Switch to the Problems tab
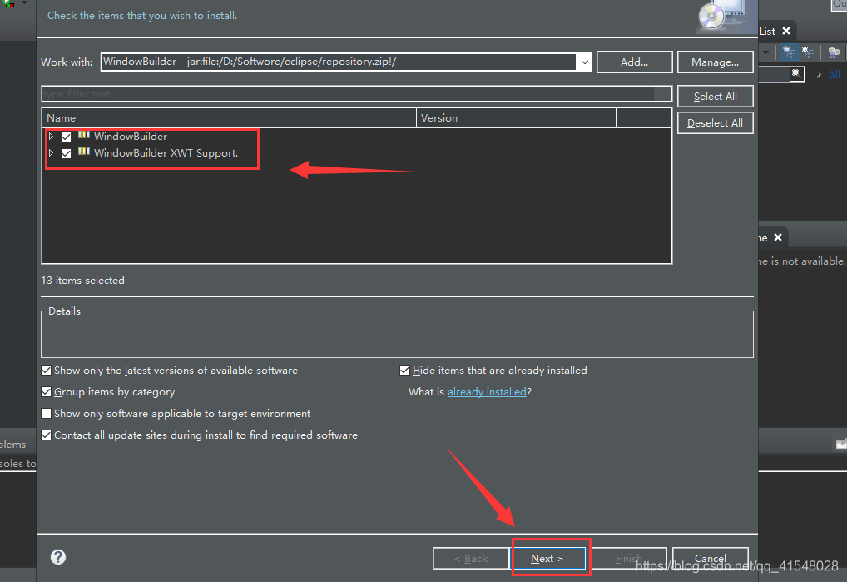This screenshot has width=847, height=582. coord(13,444)
